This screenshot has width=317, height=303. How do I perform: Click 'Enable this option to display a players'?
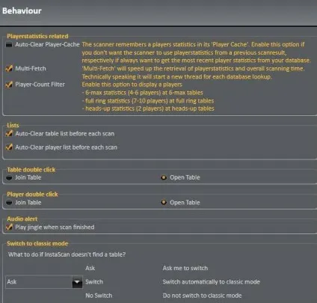tap(132, 85)
